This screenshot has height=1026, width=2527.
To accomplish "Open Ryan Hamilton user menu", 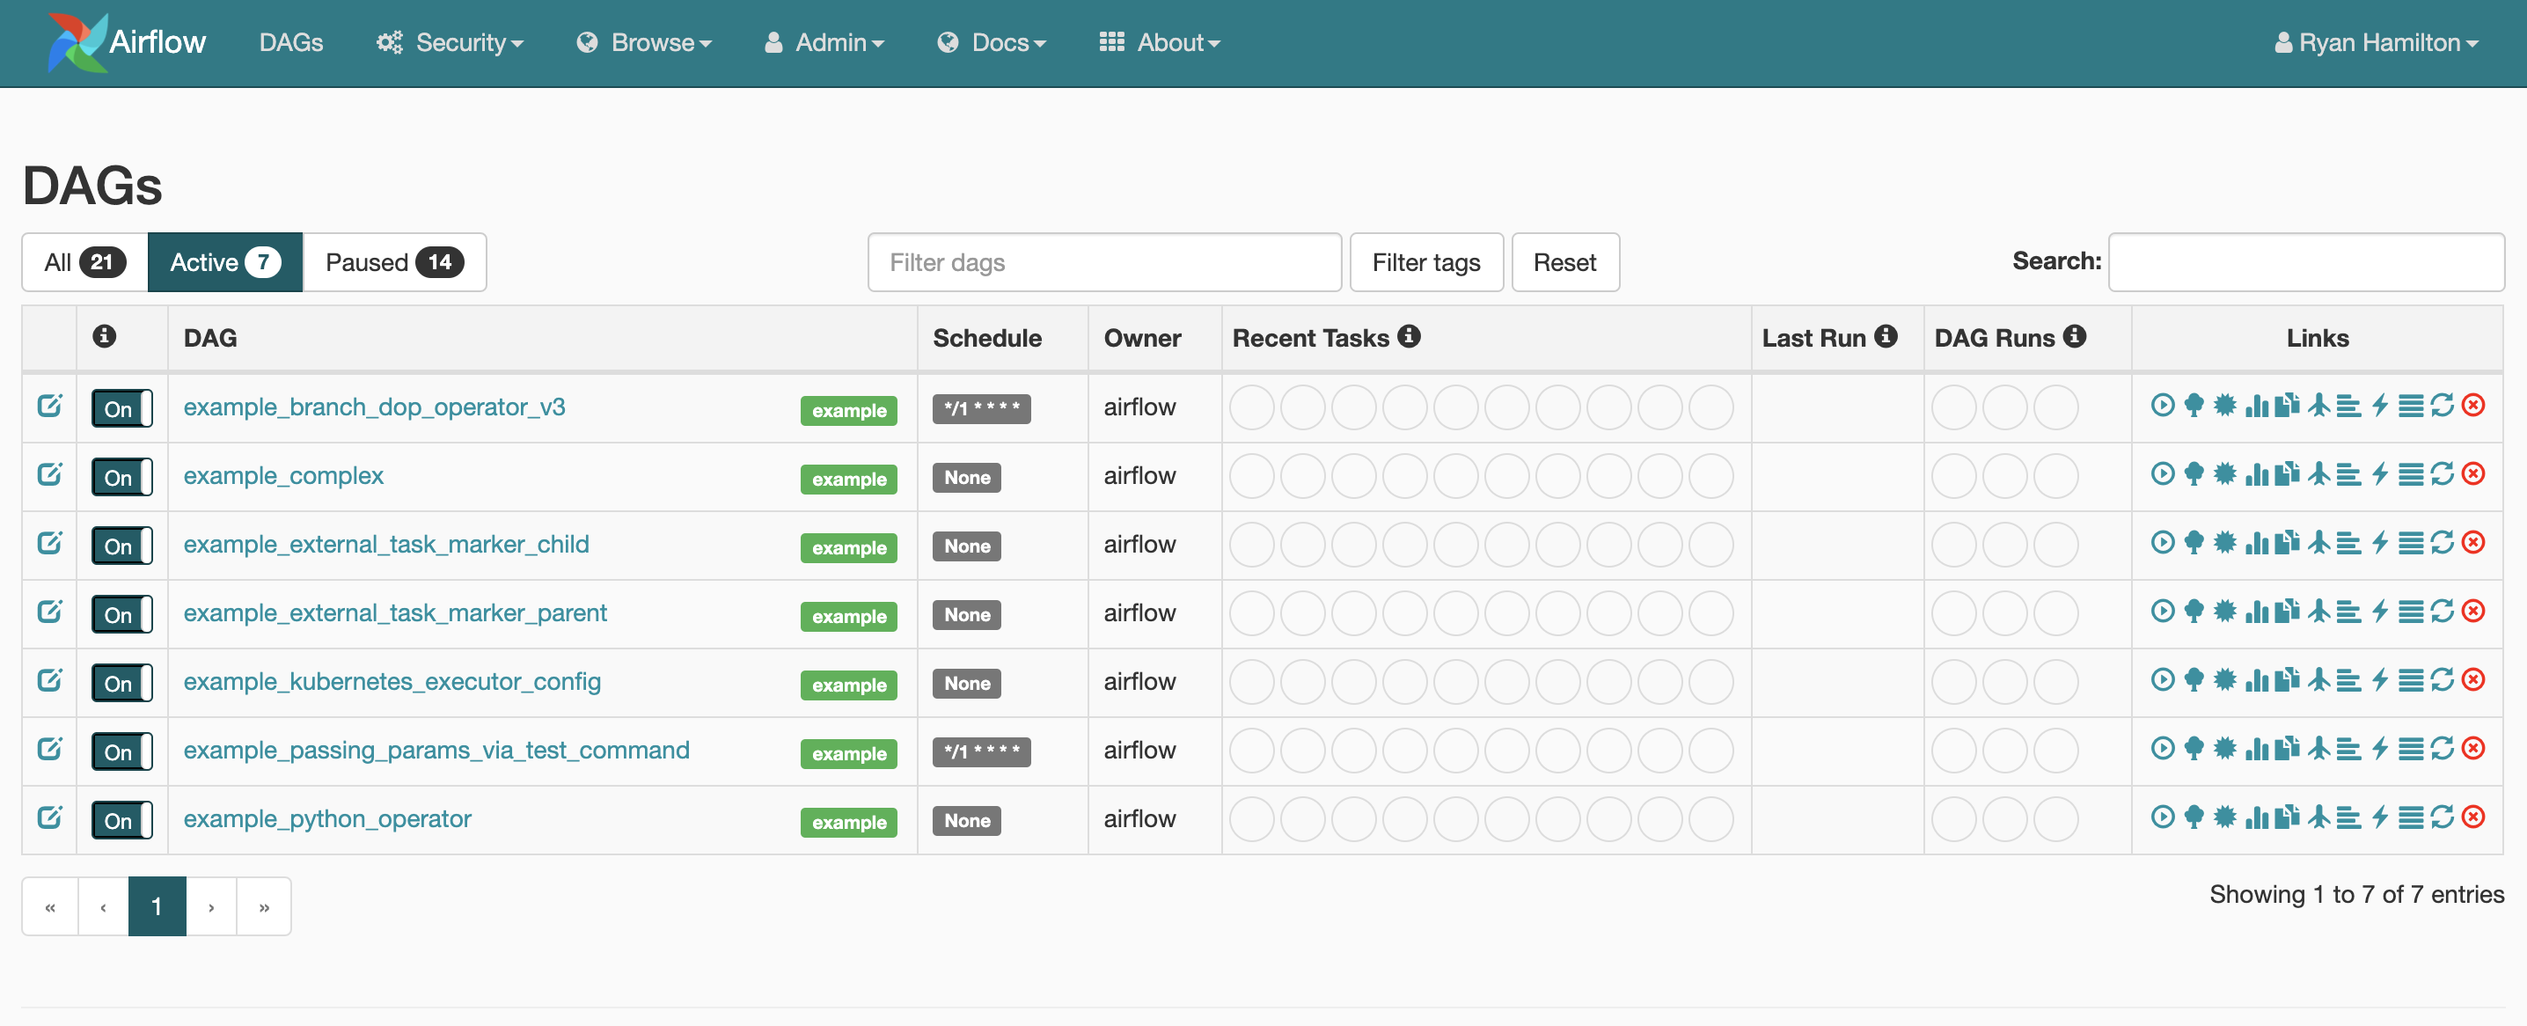I will tap(2376, 42).
